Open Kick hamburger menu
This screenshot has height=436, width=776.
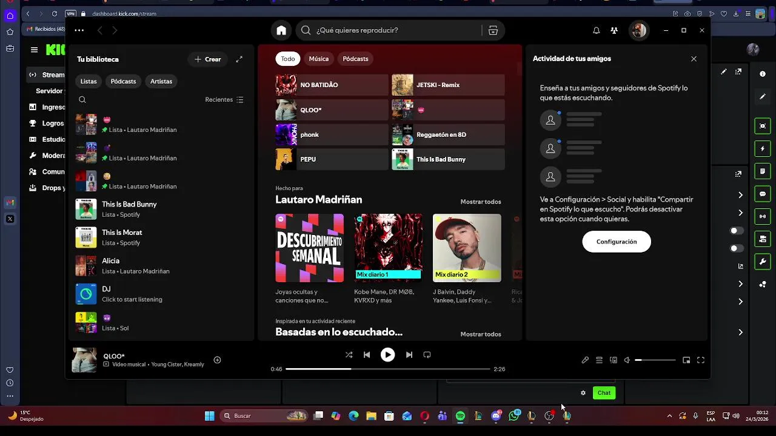(x=34, y=50)
